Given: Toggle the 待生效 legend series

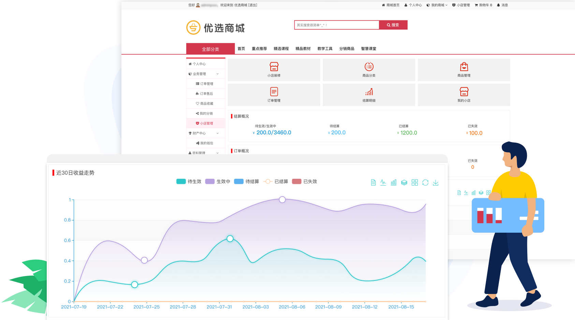Looking at the screenshot, I should tap(189, 181).
